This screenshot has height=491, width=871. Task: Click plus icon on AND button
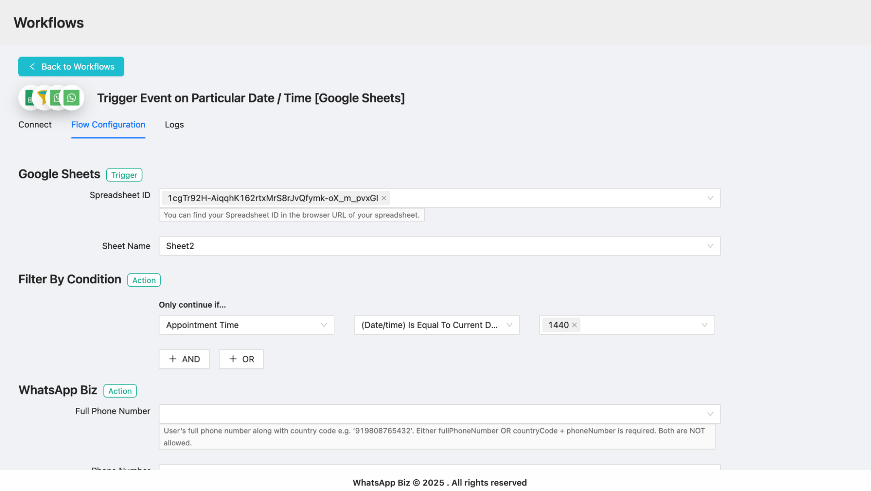click(173, 359)
